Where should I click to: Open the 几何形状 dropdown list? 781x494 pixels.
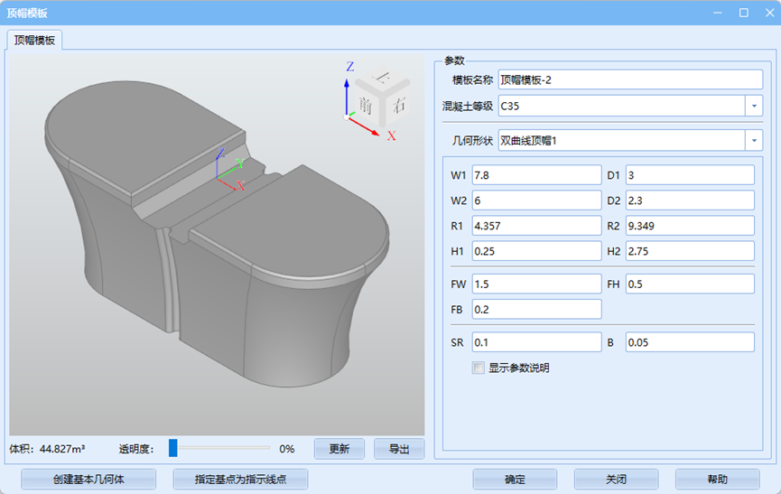(x=754, y=140)
